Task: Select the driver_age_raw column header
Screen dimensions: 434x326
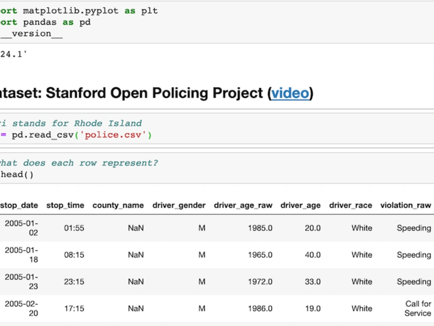Action: click(243, 206)
